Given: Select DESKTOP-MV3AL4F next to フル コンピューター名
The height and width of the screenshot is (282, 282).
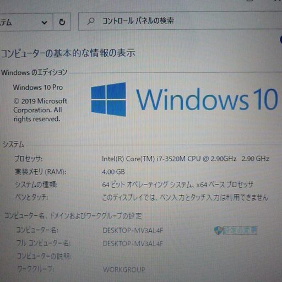Looking at the screenshot, I should (133, 243).
